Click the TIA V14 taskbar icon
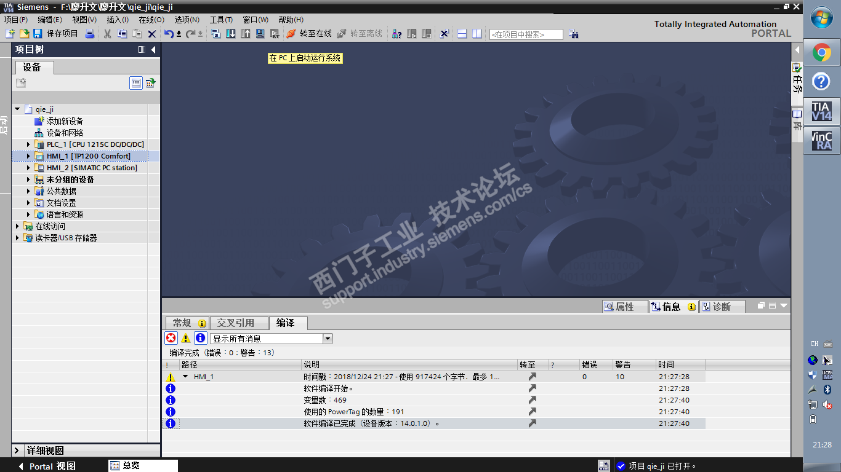This screenshot has height=472, width=841. tap(822, 112)
